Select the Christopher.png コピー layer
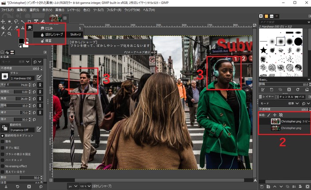Viewport: 311px width, 190px height. pyautogui.click(x=284, y=122)
